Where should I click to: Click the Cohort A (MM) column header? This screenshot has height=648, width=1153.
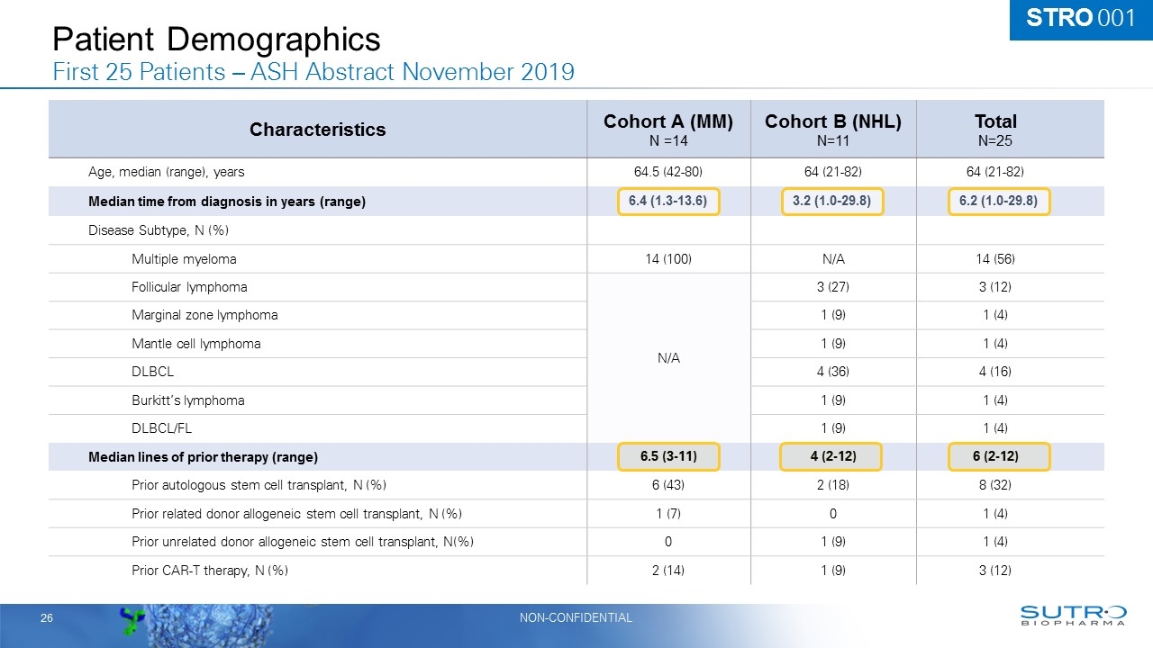pos(667,129)
